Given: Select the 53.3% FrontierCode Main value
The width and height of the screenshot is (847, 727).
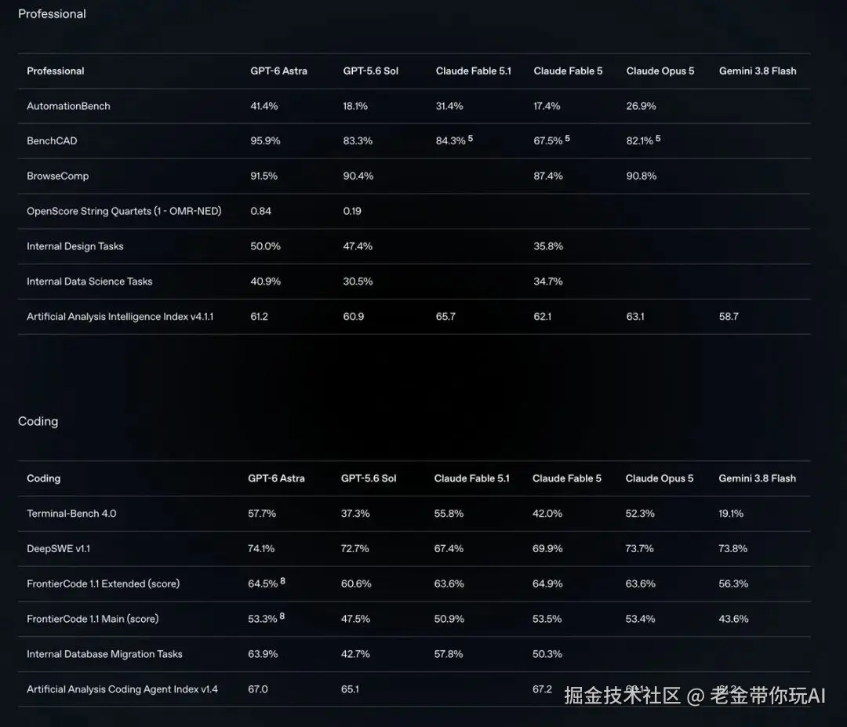Looking at the screenshot, I should click(263, 619).
